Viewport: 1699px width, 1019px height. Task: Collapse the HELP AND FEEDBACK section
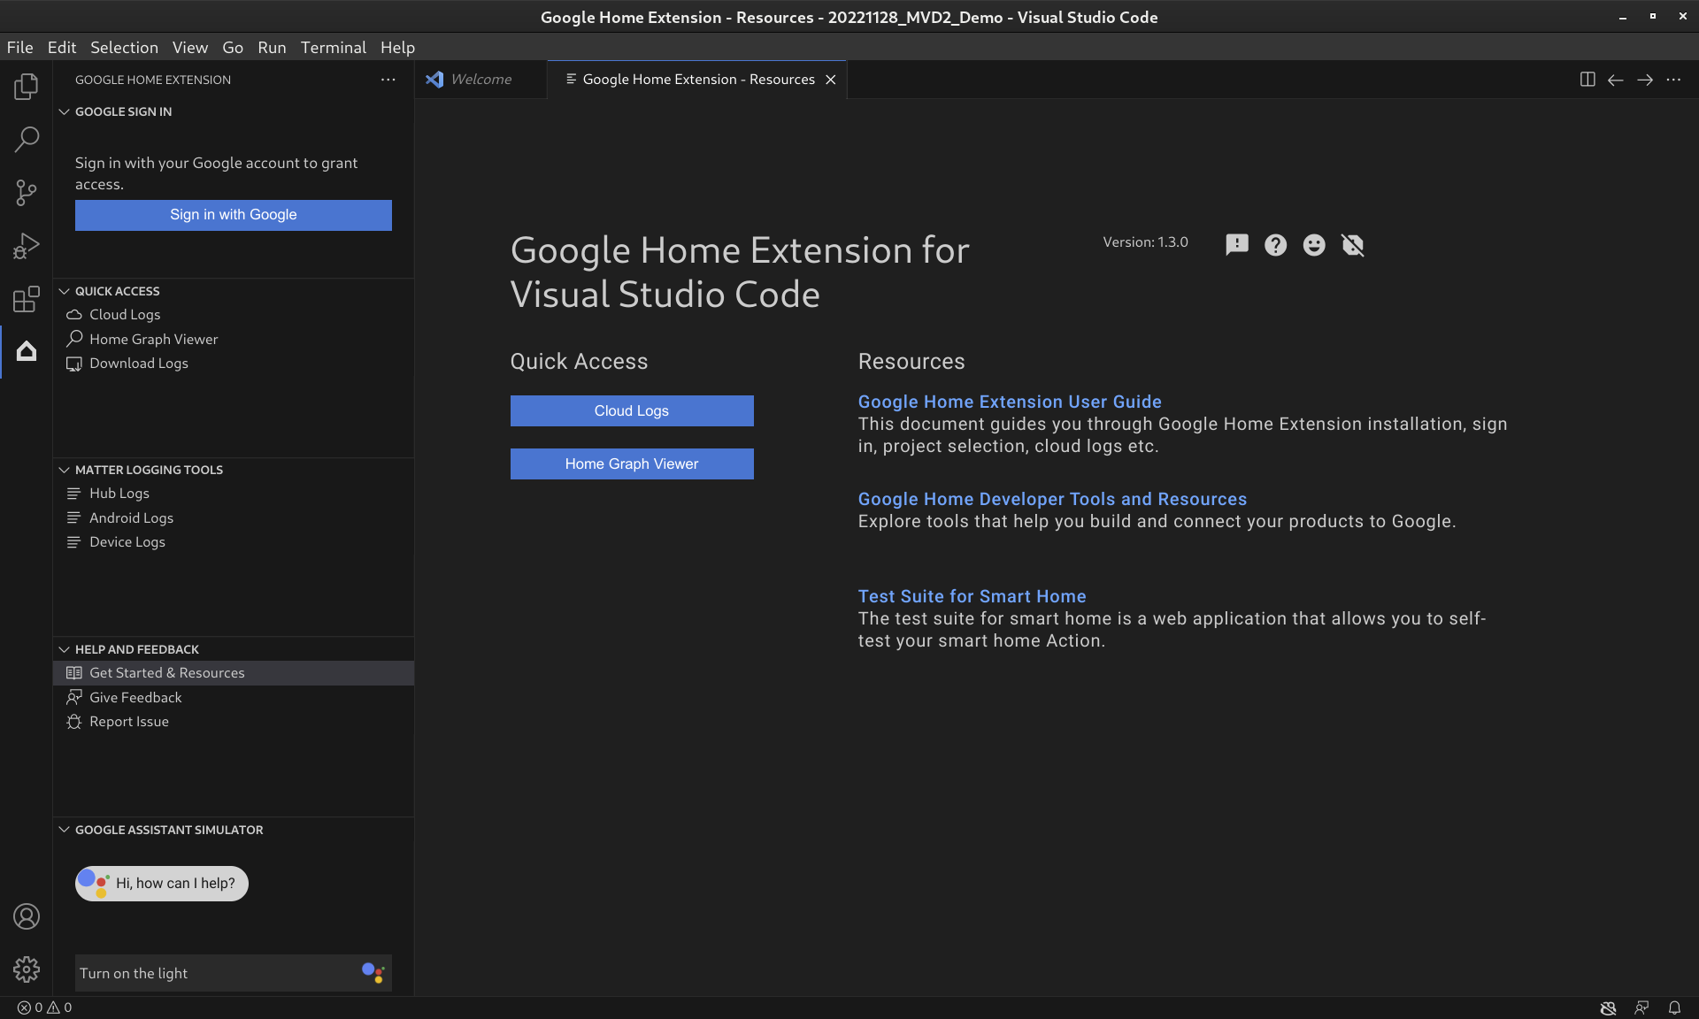pos(63,649)
